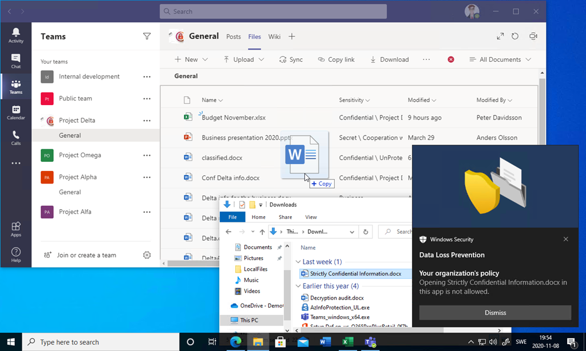Image resolution: width=586 pixels, height=351 pixels.
Task: Click Copy link in the files toolbar
Action: [x=336, y=59]
